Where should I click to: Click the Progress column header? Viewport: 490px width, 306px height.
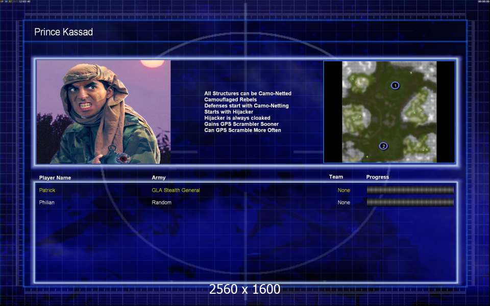377,177
